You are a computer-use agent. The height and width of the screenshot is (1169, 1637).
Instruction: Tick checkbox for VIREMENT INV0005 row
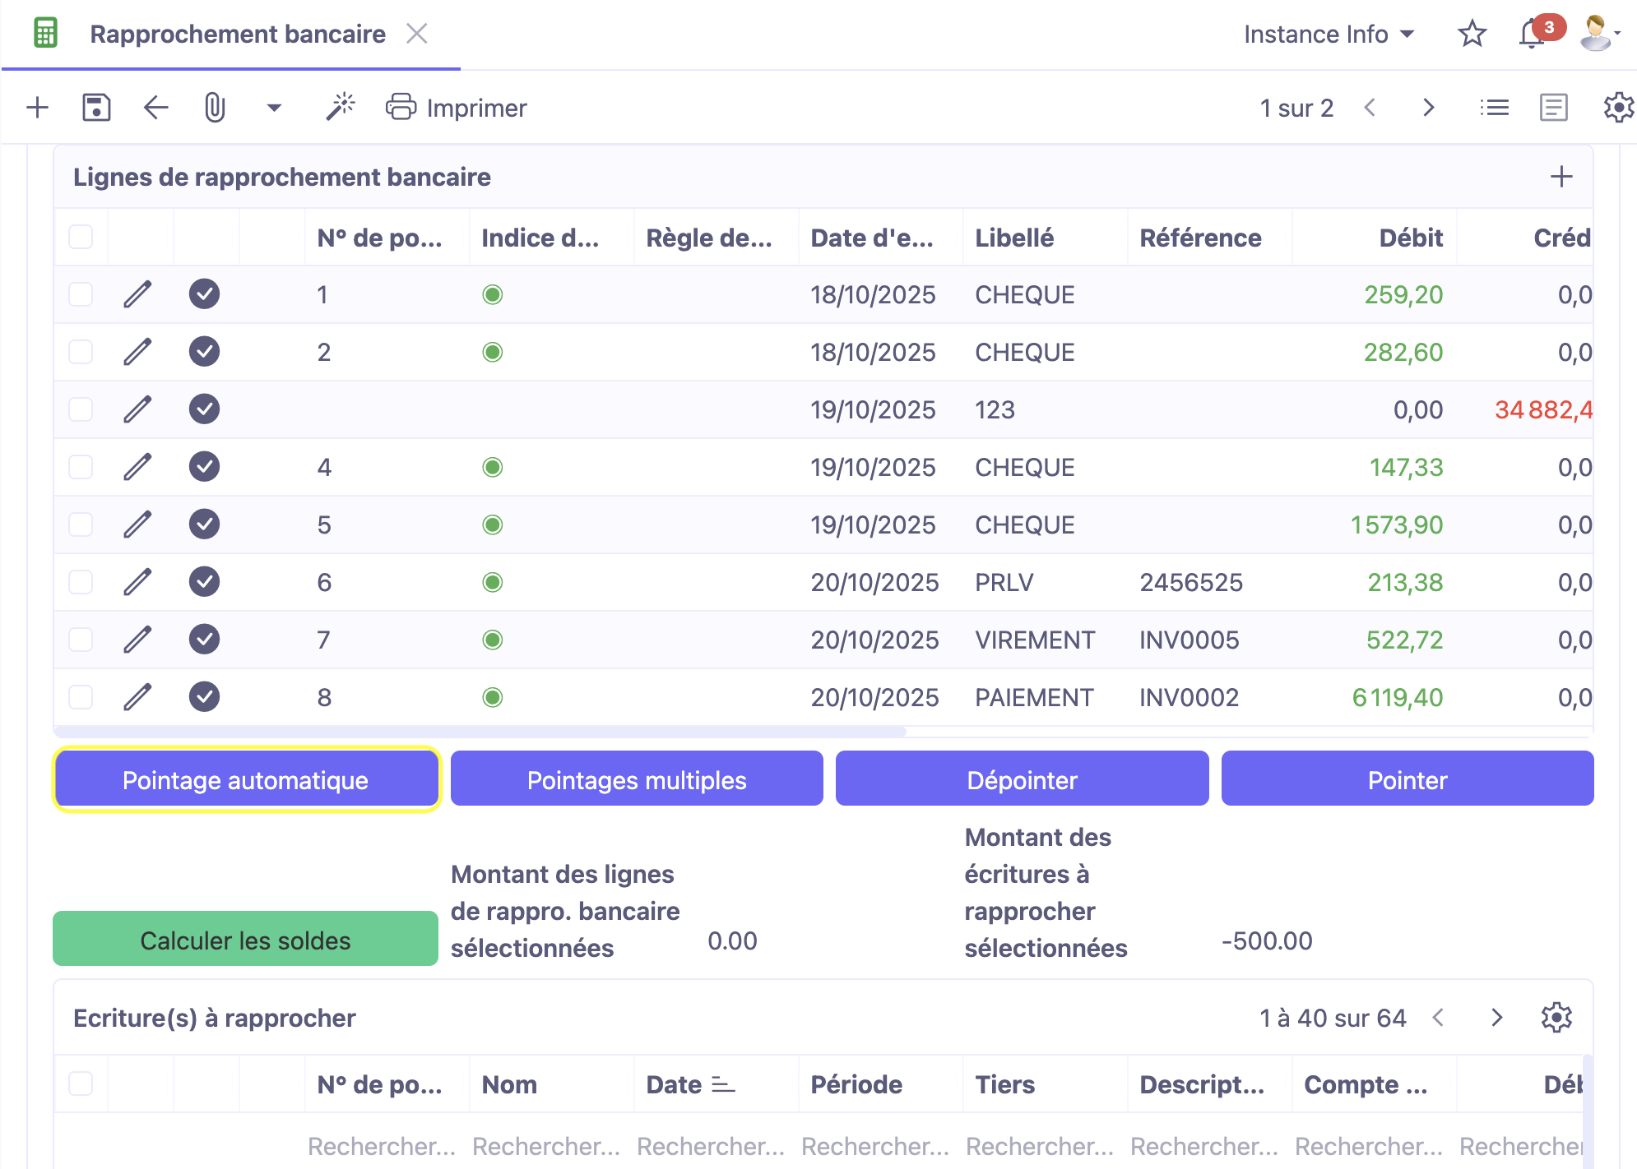click(81, 640)
